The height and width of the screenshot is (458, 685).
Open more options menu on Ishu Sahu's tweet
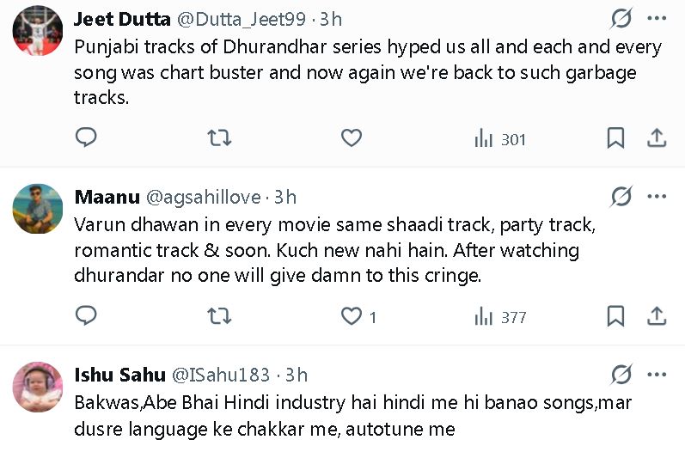[x=657, y=375]
